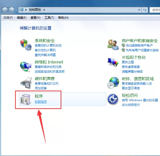Open the address bar history dropdown arrow

coord(139,10)
